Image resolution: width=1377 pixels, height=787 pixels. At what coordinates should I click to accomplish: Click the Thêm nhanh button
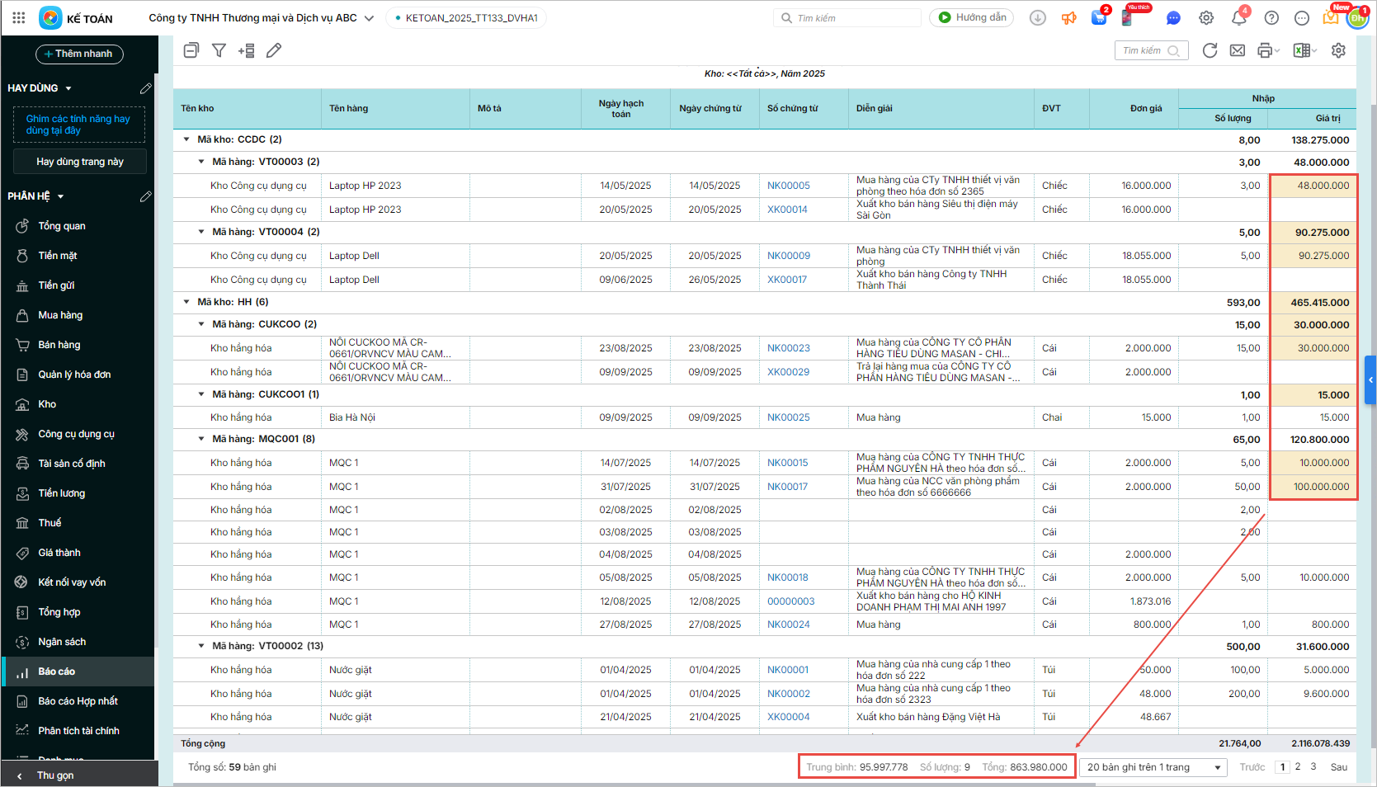tap(79, 54)
